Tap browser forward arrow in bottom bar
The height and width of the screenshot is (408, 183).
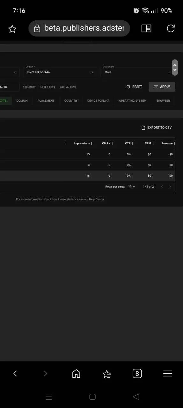point(46,374)
